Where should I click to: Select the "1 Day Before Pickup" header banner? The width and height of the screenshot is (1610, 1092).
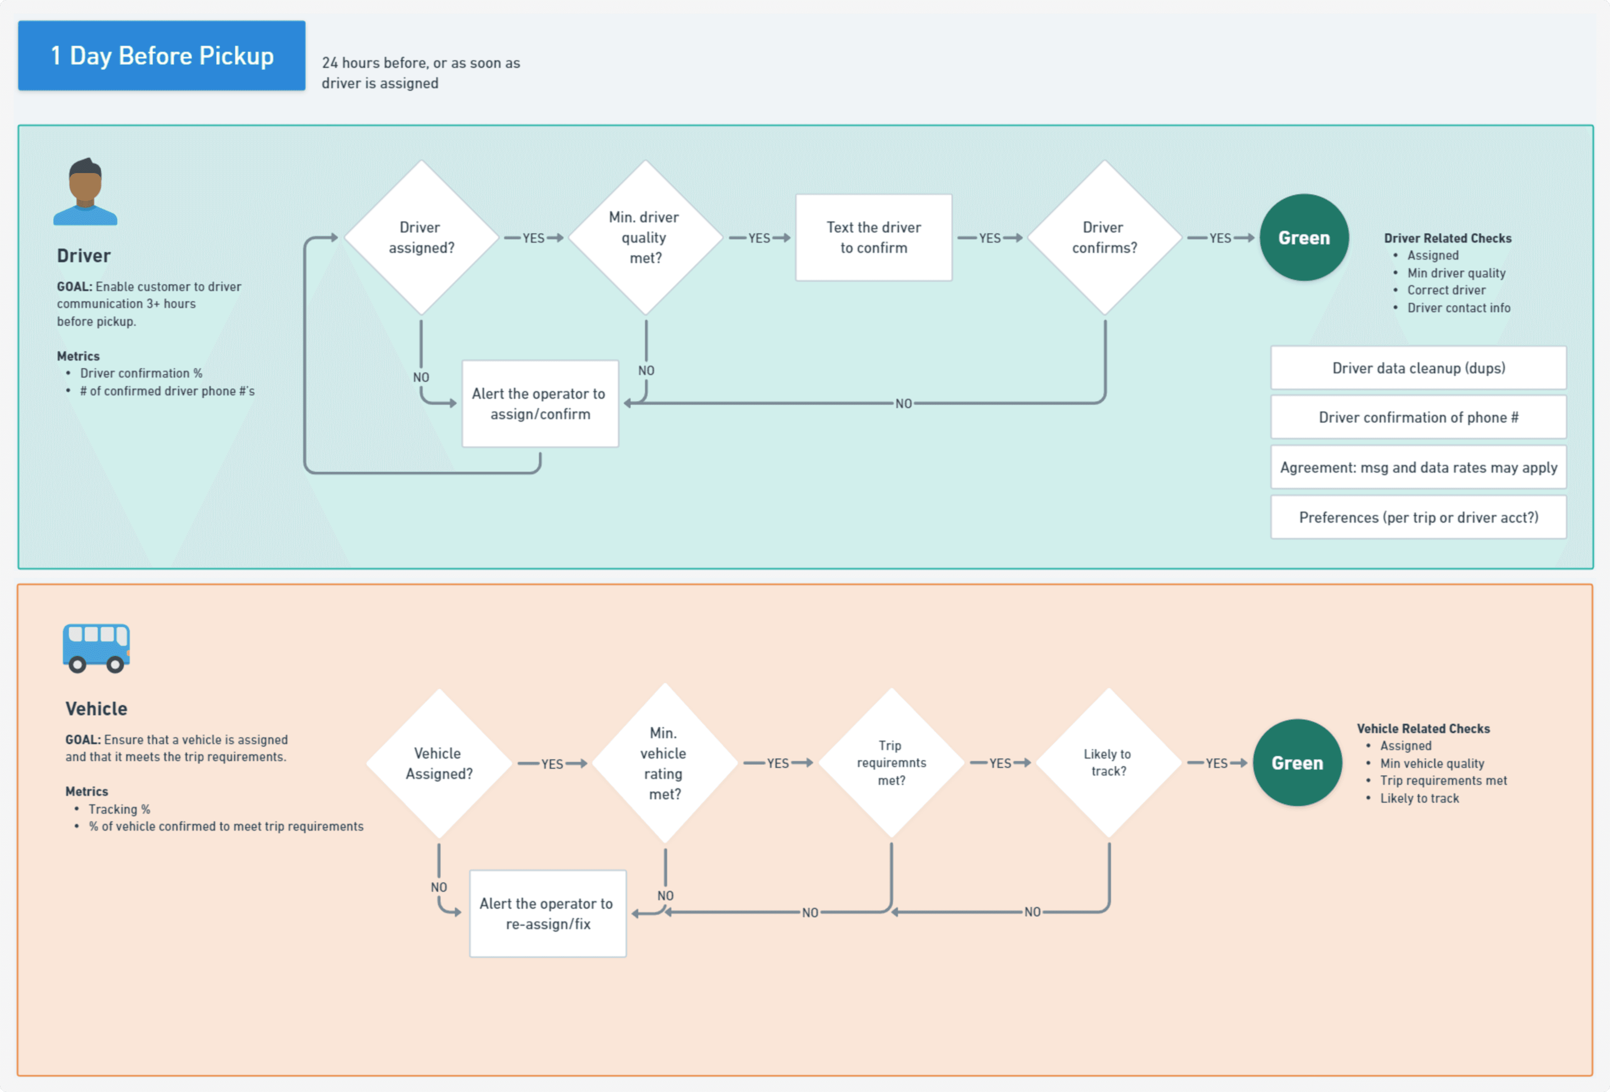[161, 56]
